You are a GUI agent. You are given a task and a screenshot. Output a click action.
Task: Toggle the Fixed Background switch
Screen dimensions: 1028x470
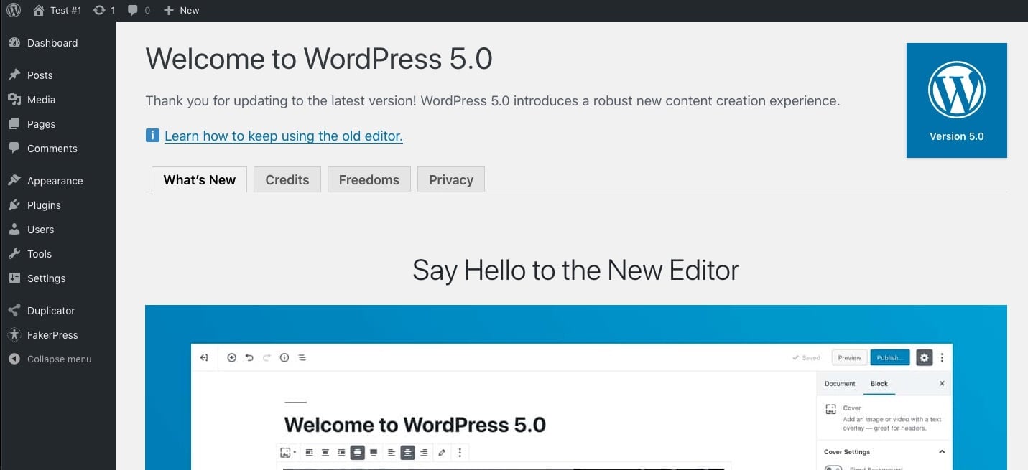(833, 467)
